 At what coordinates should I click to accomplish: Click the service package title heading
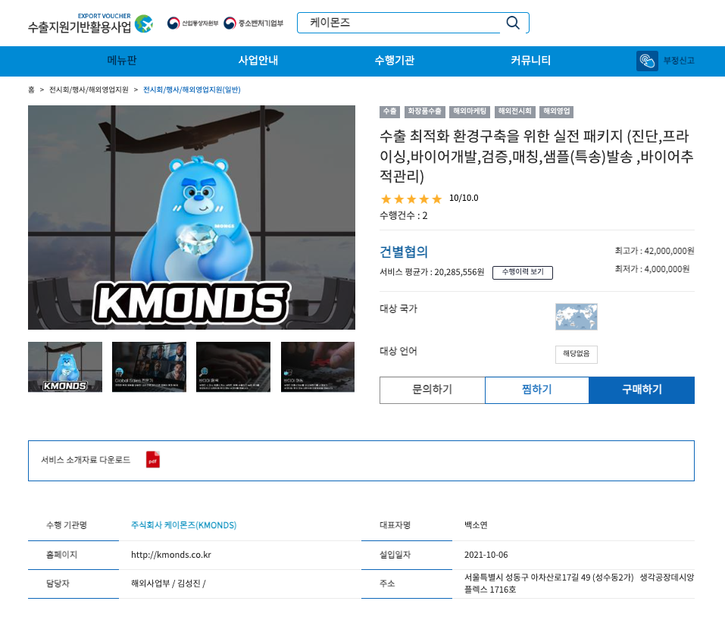537,156
